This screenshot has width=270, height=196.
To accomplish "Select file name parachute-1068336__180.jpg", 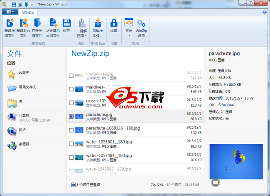I will (x=113, y=128).
